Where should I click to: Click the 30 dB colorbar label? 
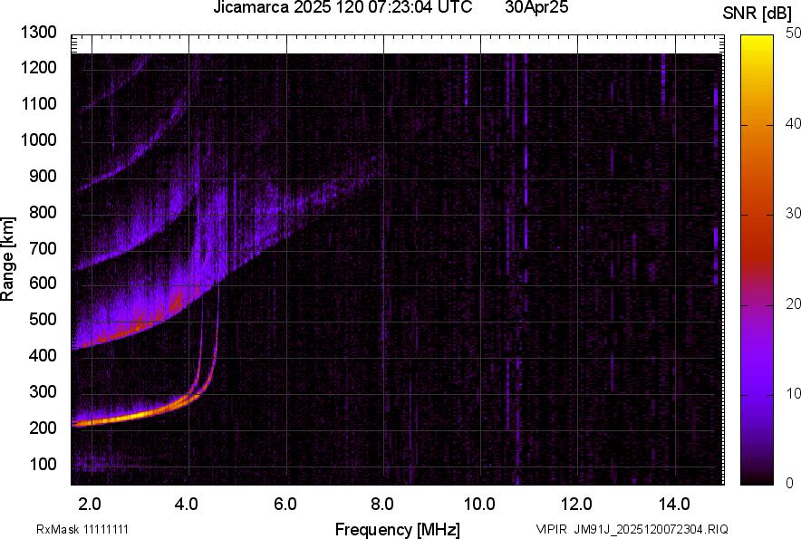coord(793,214)
